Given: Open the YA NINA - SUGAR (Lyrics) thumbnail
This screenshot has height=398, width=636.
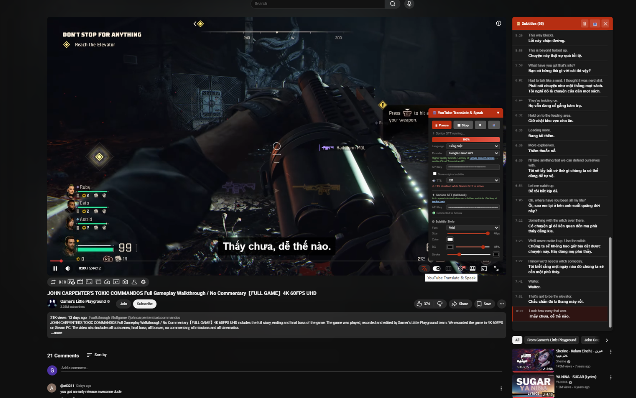Looking at the screenshot, I should click(x=533, y=386).
